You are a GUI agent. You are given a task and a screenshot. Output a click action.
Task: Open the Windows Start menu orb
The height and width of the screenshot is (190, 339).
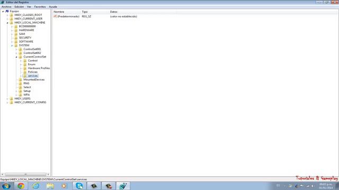click(6, 186)
